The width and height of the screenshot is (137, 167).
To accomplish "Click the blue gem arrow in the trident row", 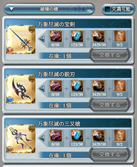I will click(42, 138).
